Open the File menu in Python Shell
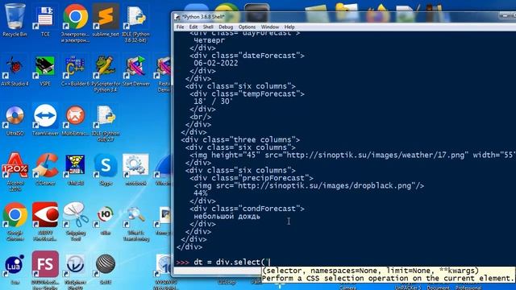516x290 pixels. pos(180,27)
